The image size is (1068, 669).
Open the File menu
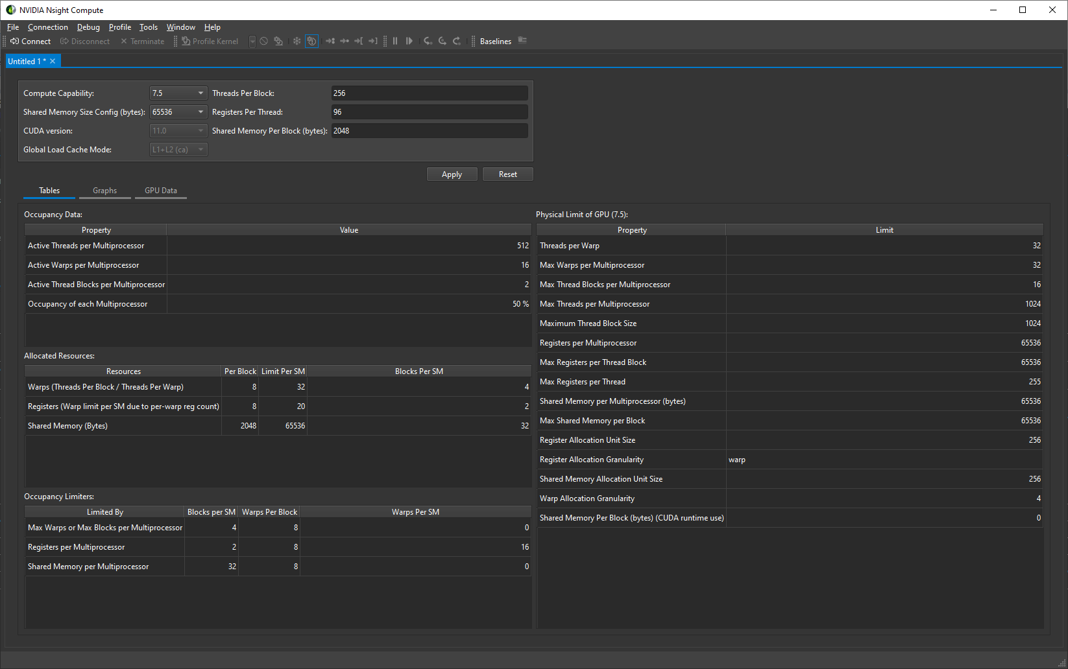[x=13, y=27]
